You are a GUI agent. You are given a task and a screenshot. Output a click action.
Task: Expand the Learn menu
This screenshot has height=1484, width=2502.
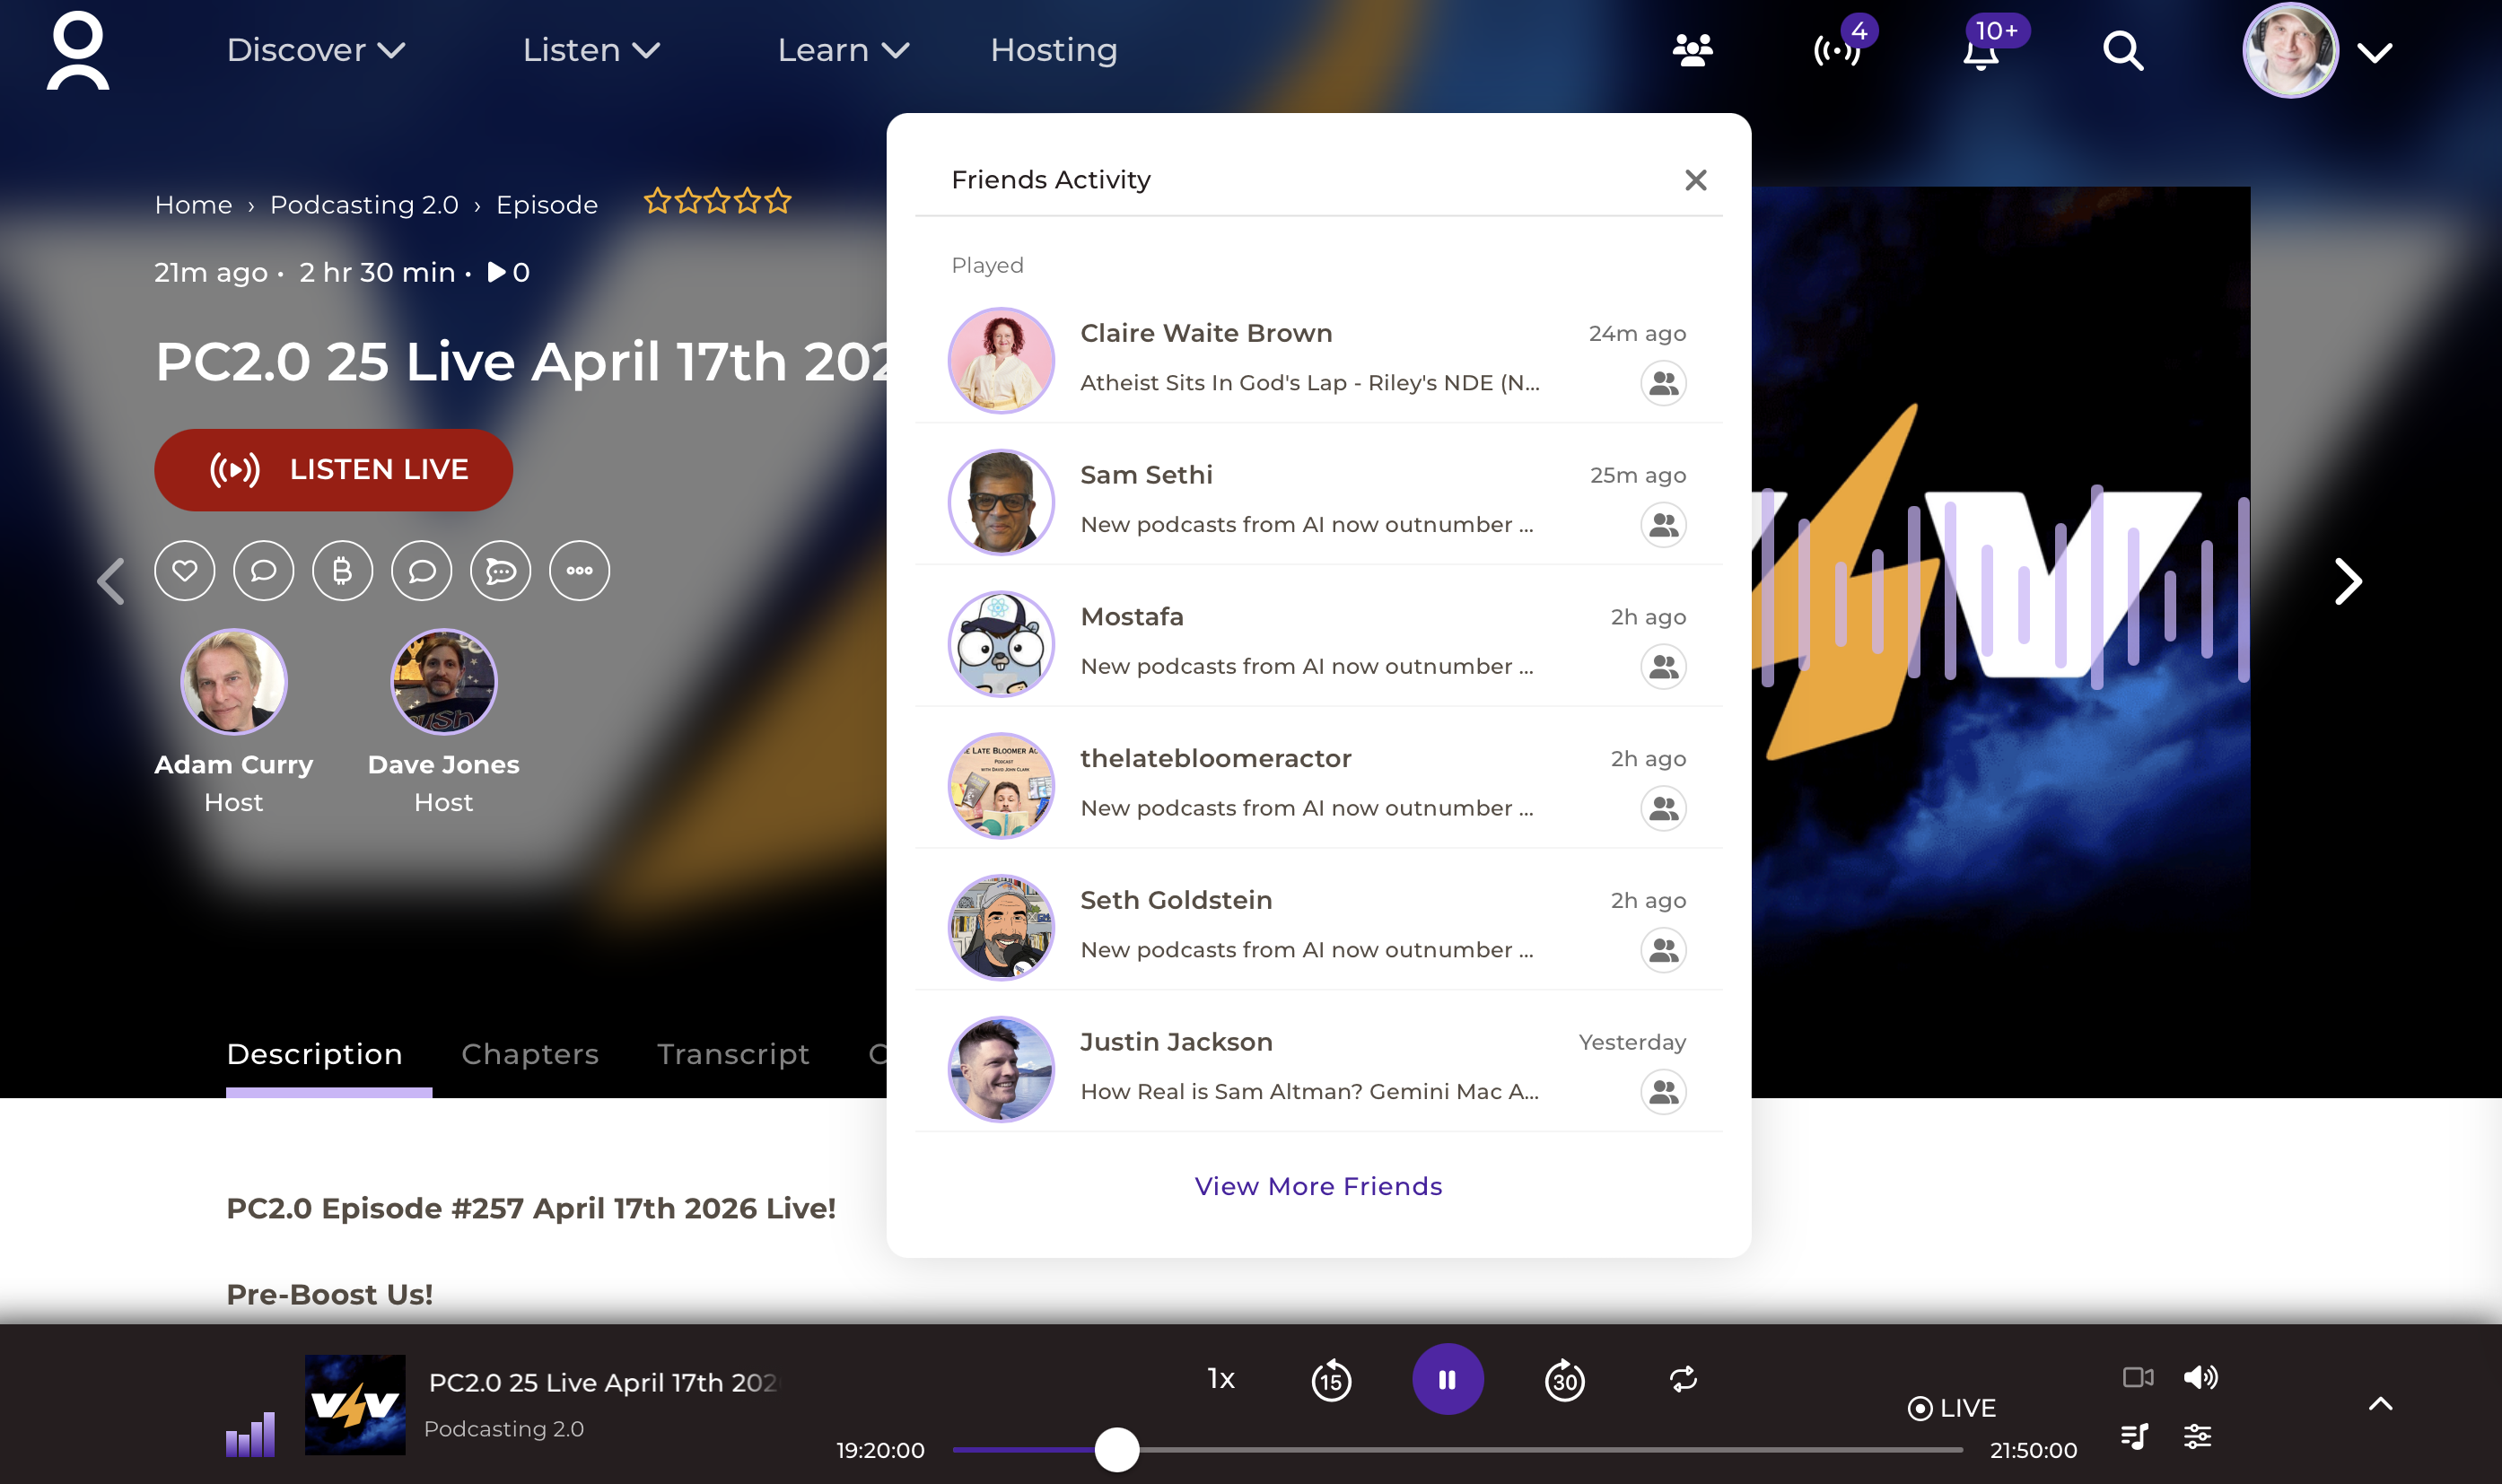(844, 50)
